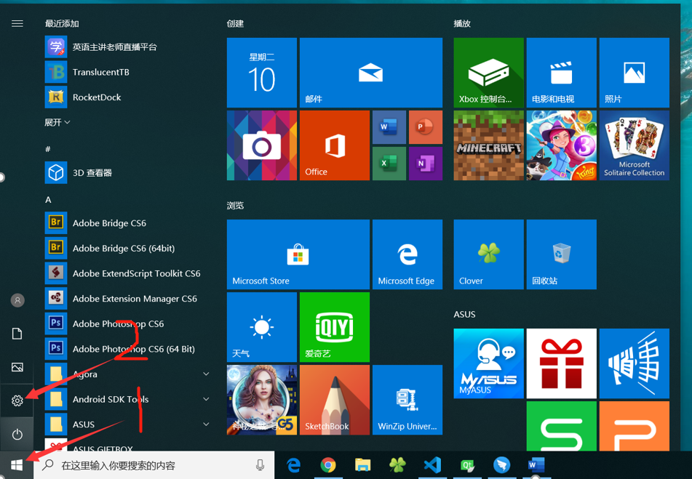Open the Clover tile

[x=488, y=254]
